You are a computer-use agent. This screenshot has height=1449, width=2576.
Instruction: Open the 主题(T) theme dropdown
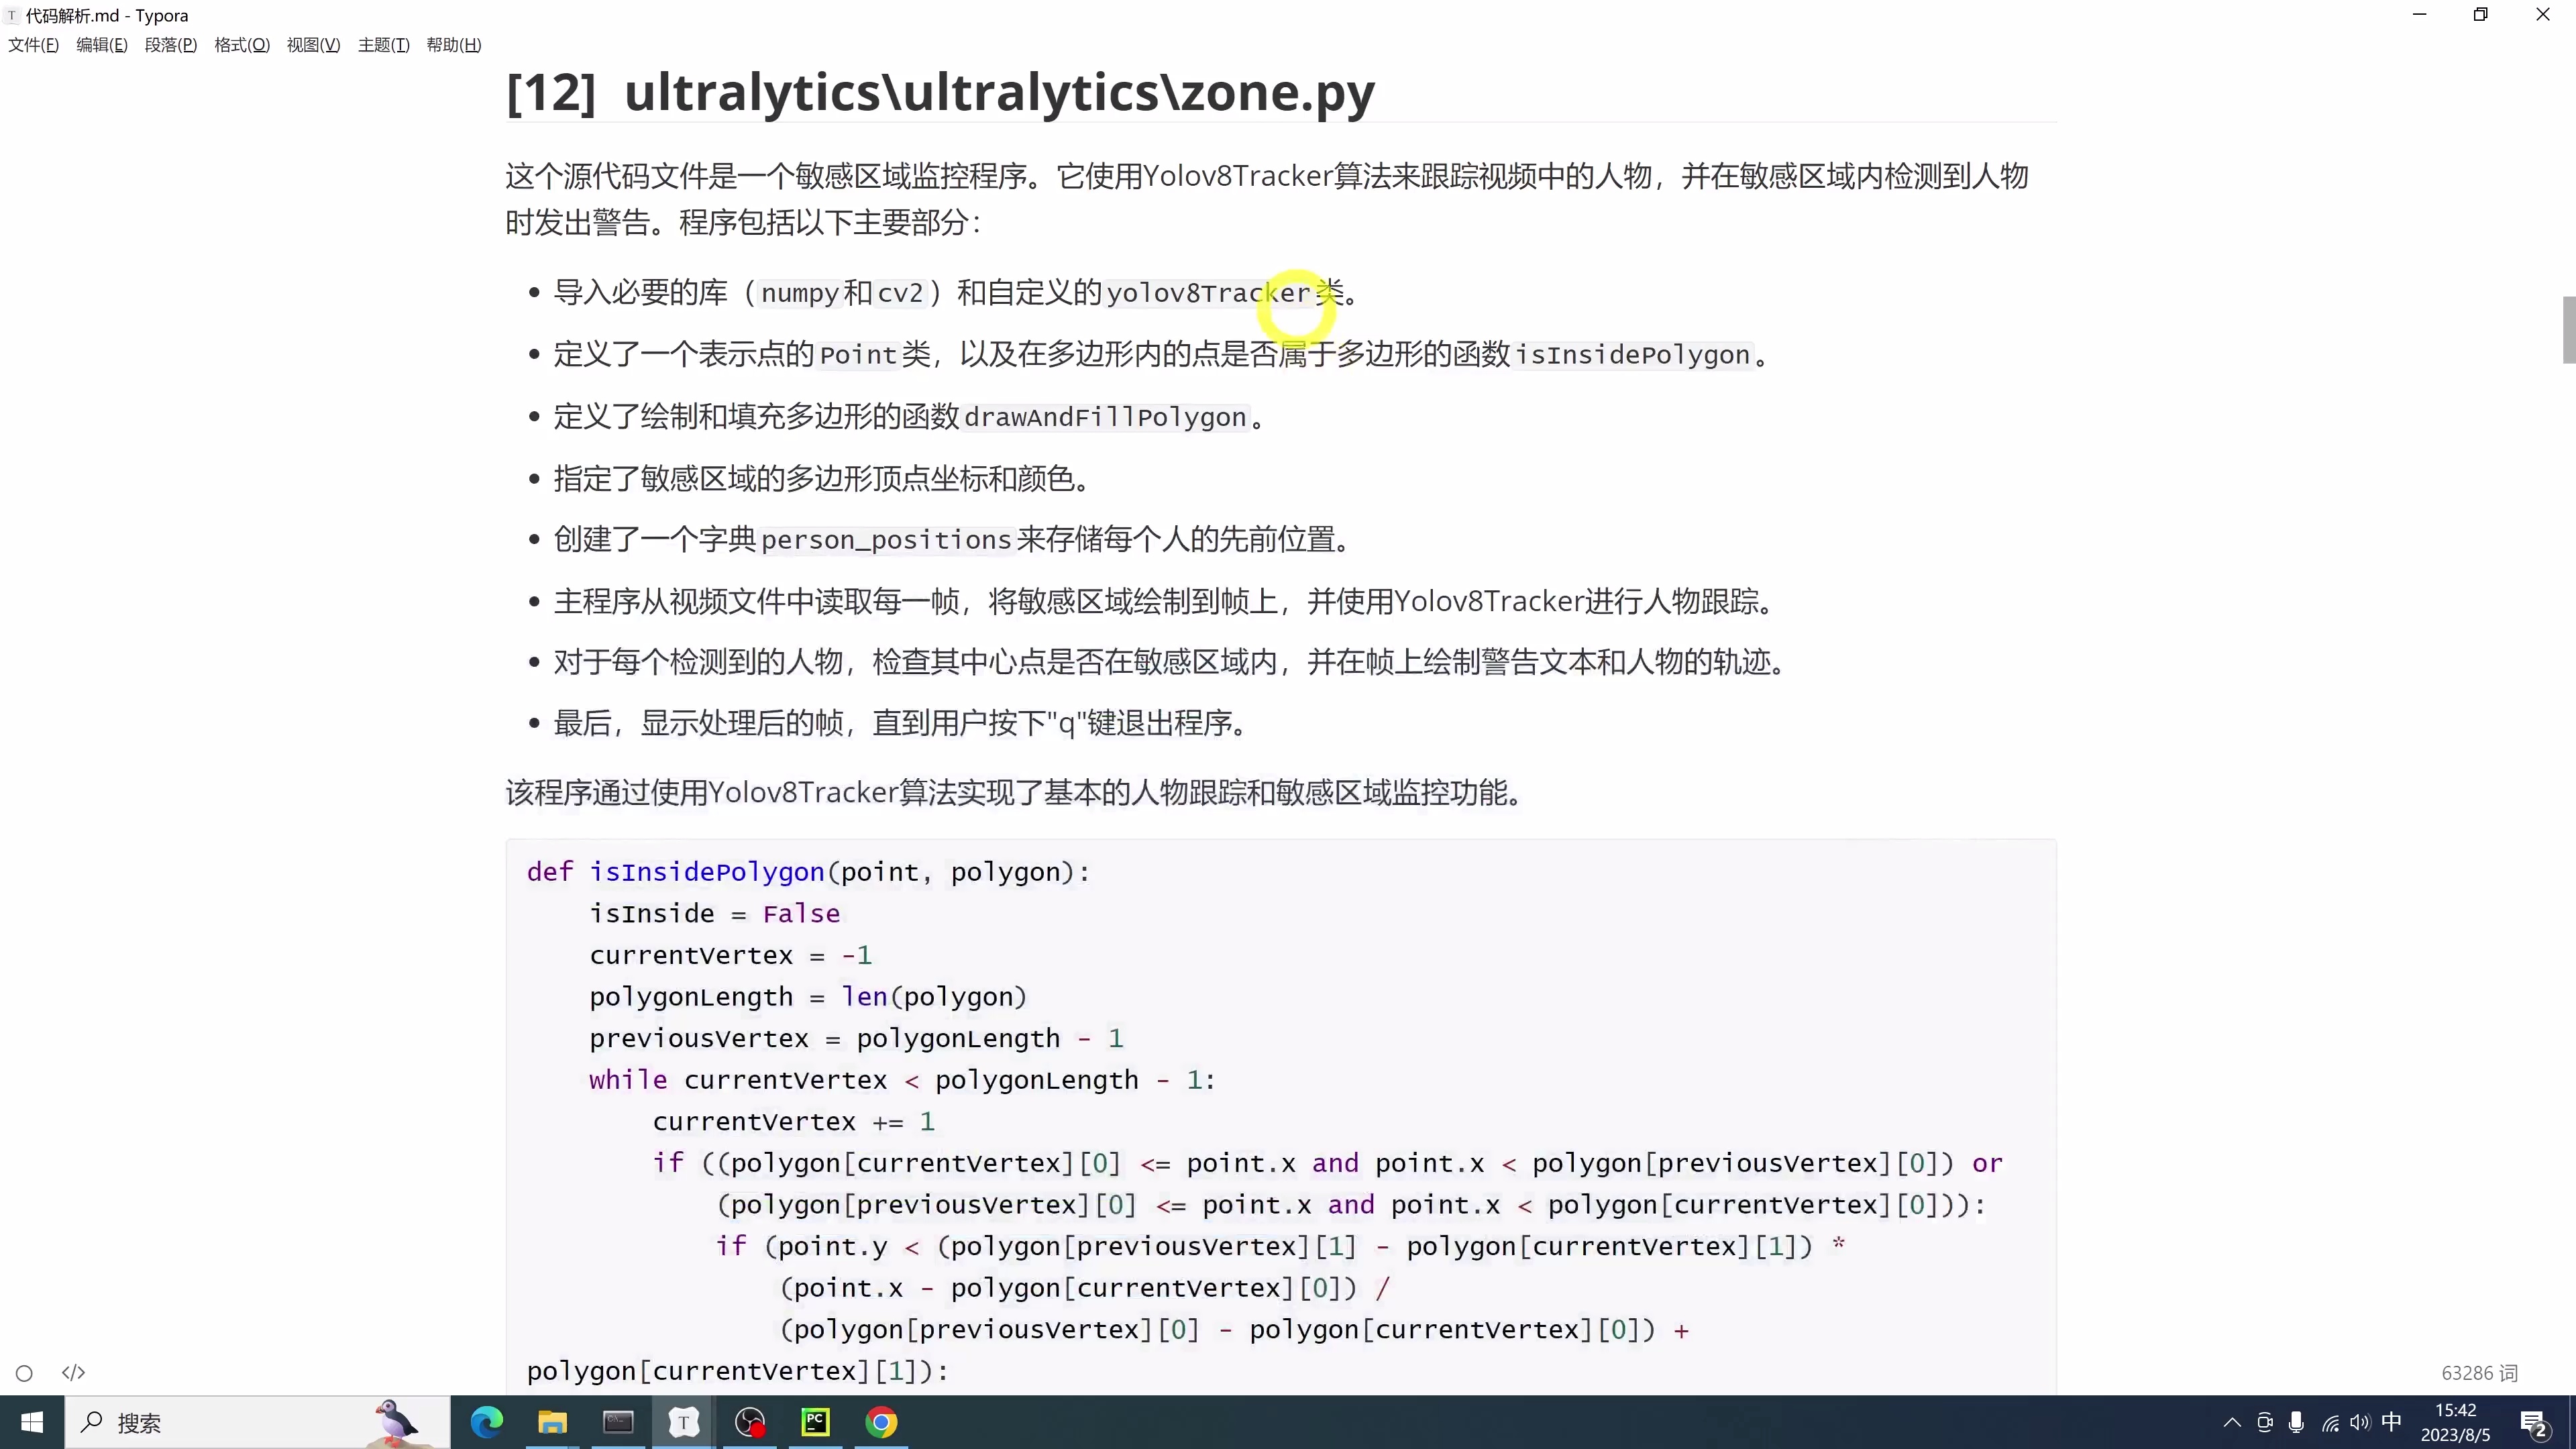coord(383,44)
